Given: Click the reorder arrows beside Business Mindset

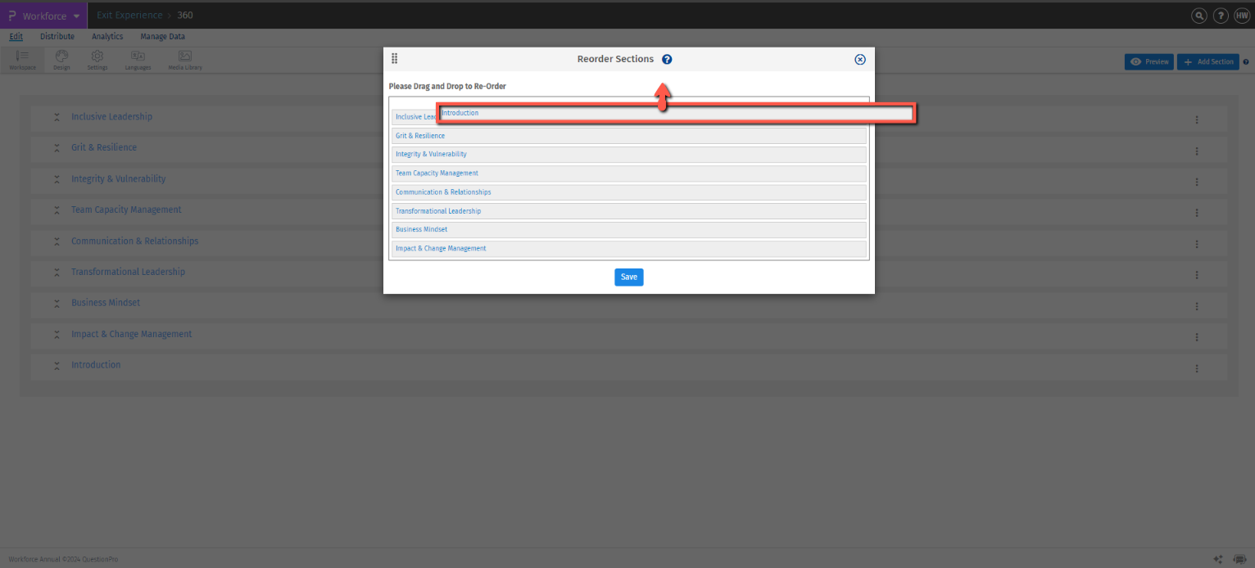Looking at the screenshot, I should tap(56, 303).
